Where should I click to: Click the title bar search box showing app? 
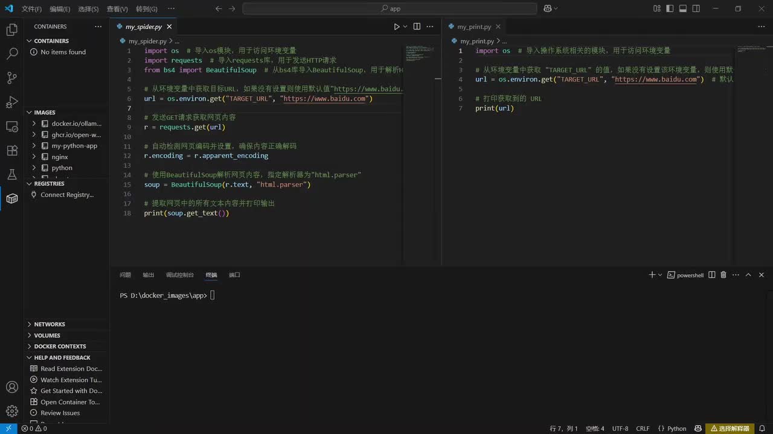click(390, 8)
